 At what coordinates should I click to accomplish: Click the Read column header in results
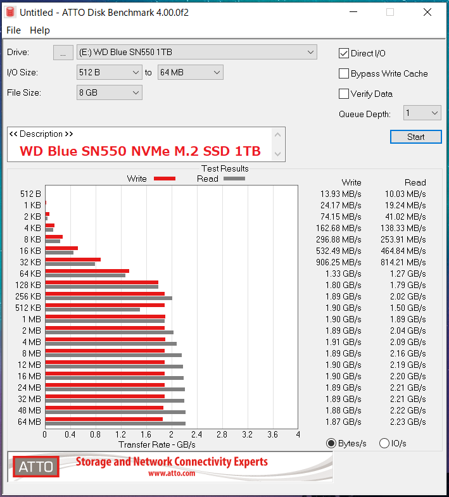pos(415,182)
